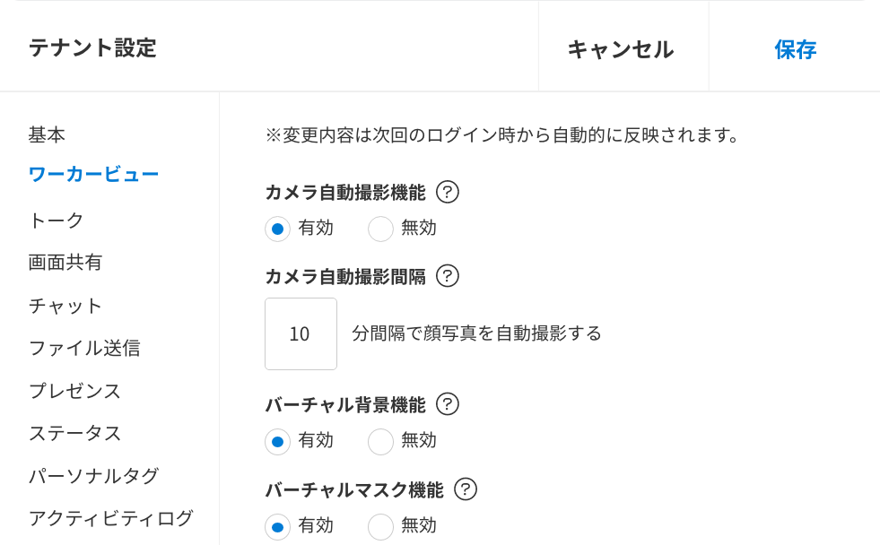Switch to 画面共有 settings
The width and height of the screenshot is (880, 545).
[x=65, y=263]
